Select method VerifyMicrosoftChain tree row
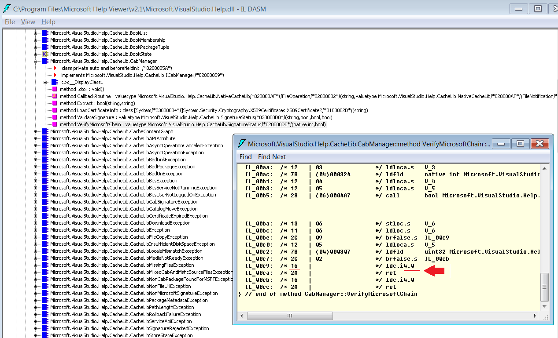The height and width of the screenshot is (338, 558). click(x=193, y=124)
